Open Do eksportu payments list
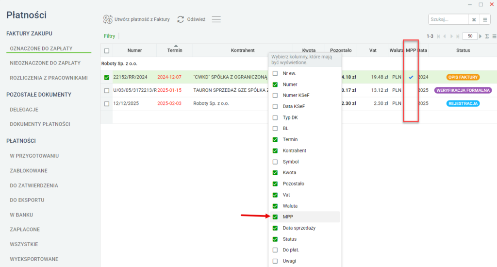Screen dimensions: 497x267 [27, 200]
